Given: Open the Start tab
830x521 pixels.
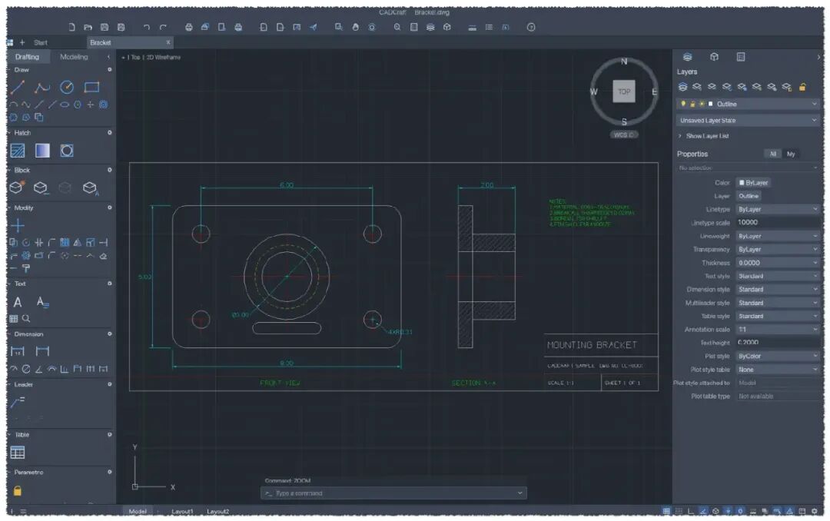Looking at the screenshot, I should [x=40, y=42].
